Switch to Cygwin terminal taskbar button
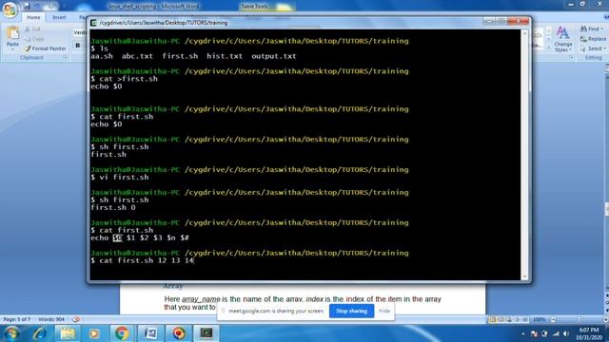 pyautogui.click(x=206, y=333)
